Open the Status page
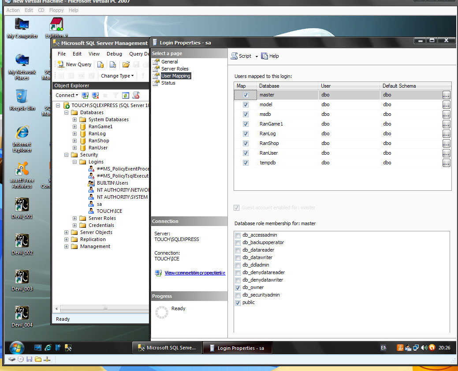 pyautogui.click(x=168, y=83)
